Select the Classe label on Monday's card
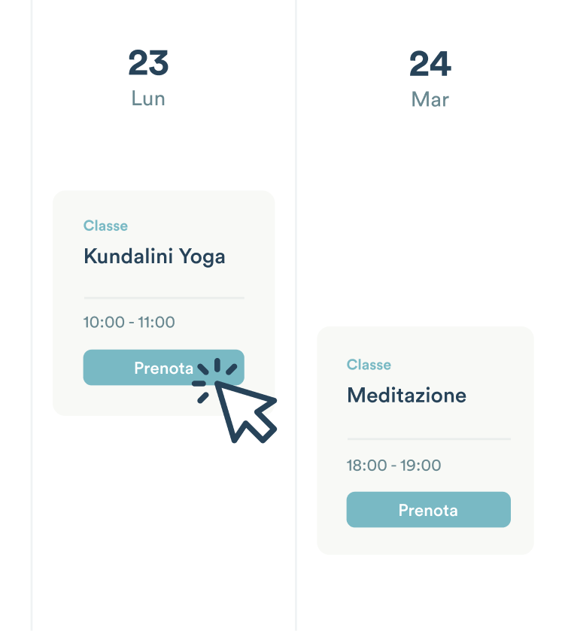The width and height of the screenshot is (565, 631). [x=105, y=226]
